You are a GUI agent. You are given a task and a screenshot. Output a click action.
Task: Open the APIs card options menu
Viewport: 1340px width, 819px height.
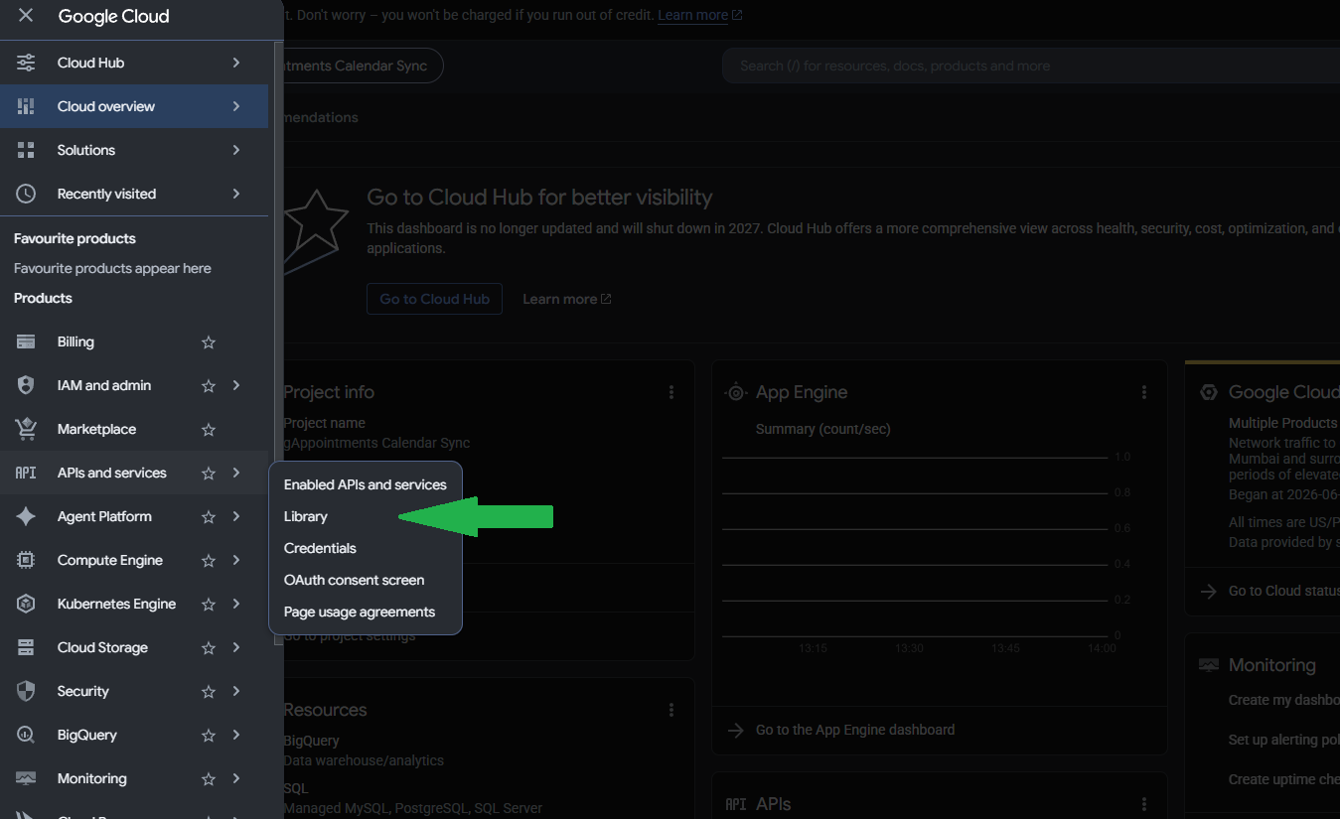point(1144,804)
